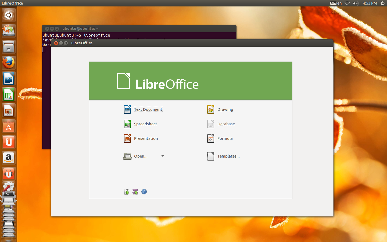Click the terminal line 'ubuntu@ubuntu:~$ libreoffice'

pos(76,35)
